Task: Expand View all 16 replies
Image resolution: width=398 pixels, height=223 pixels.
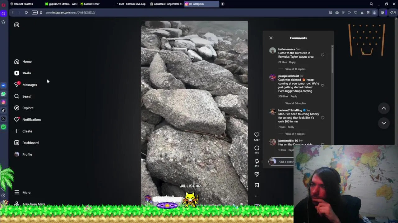Action: (x=295, y=69)
